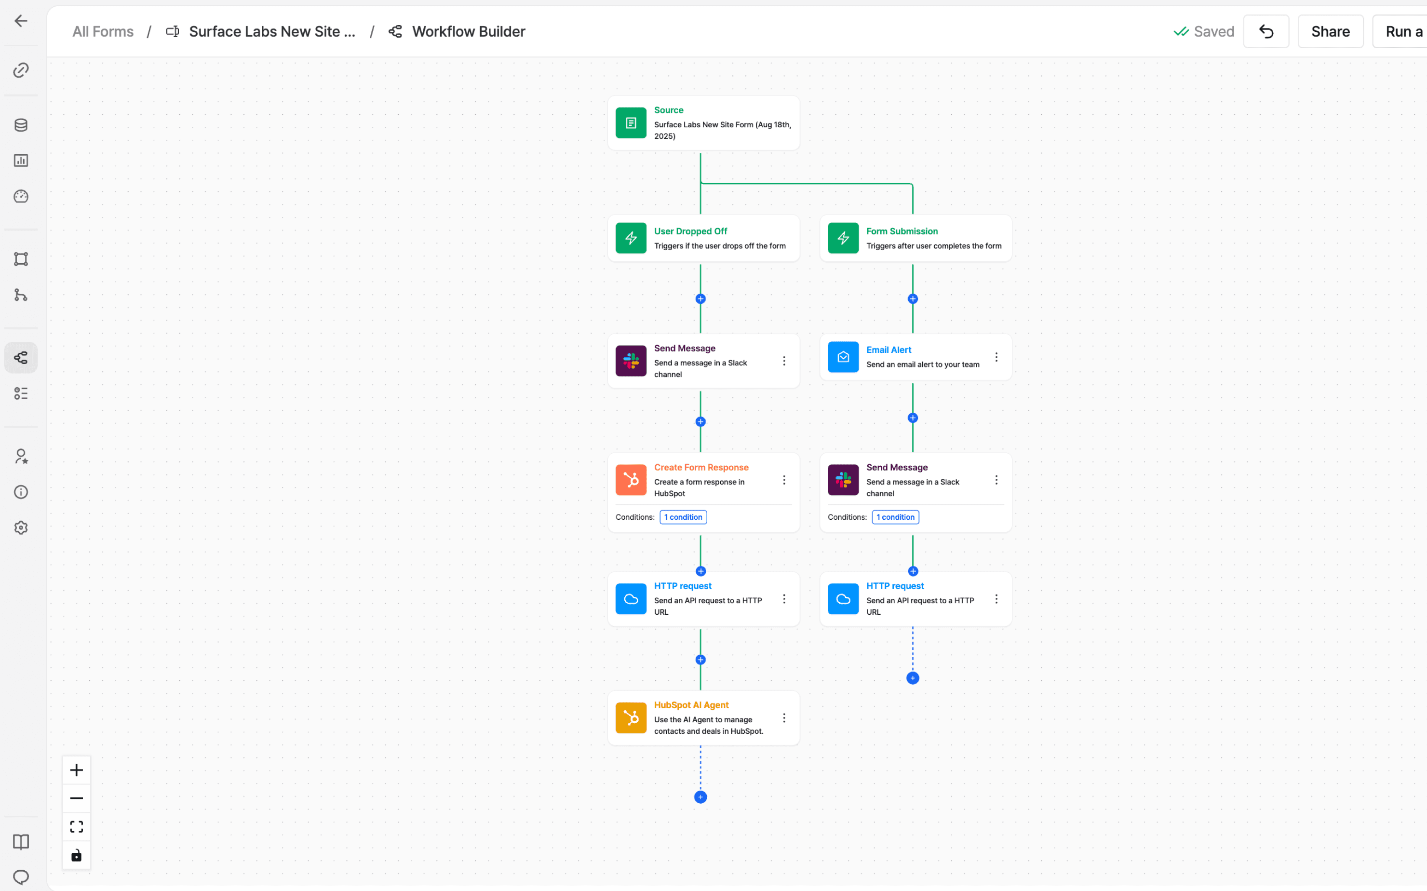Open 1 condition badge on Create Form Response
This screenshot has width=1427, height=891.
point(683,517)
